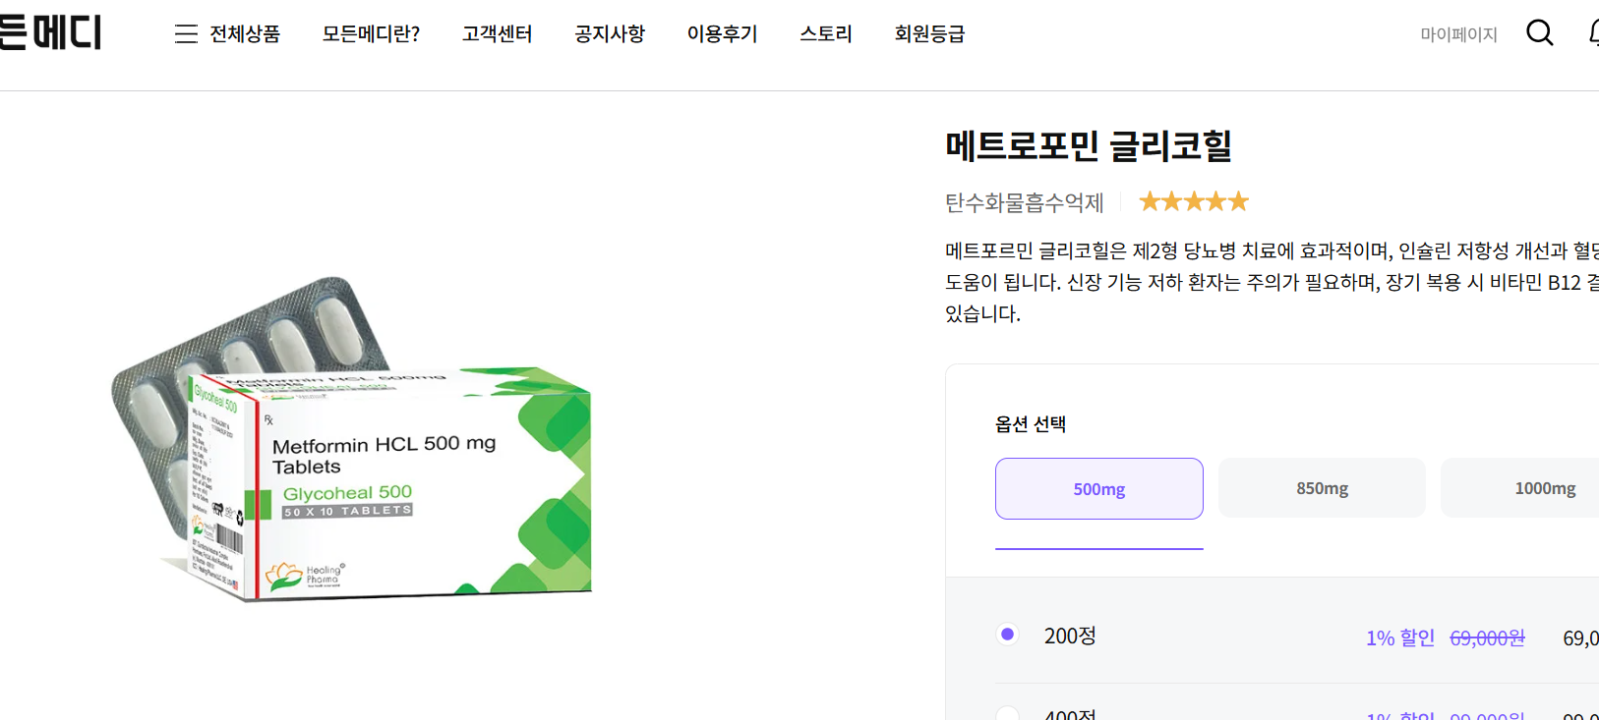Screen dimensions: 1599x720
Task: Click the 1% 할인 label in 200정 row
Action: point(1400,638)
